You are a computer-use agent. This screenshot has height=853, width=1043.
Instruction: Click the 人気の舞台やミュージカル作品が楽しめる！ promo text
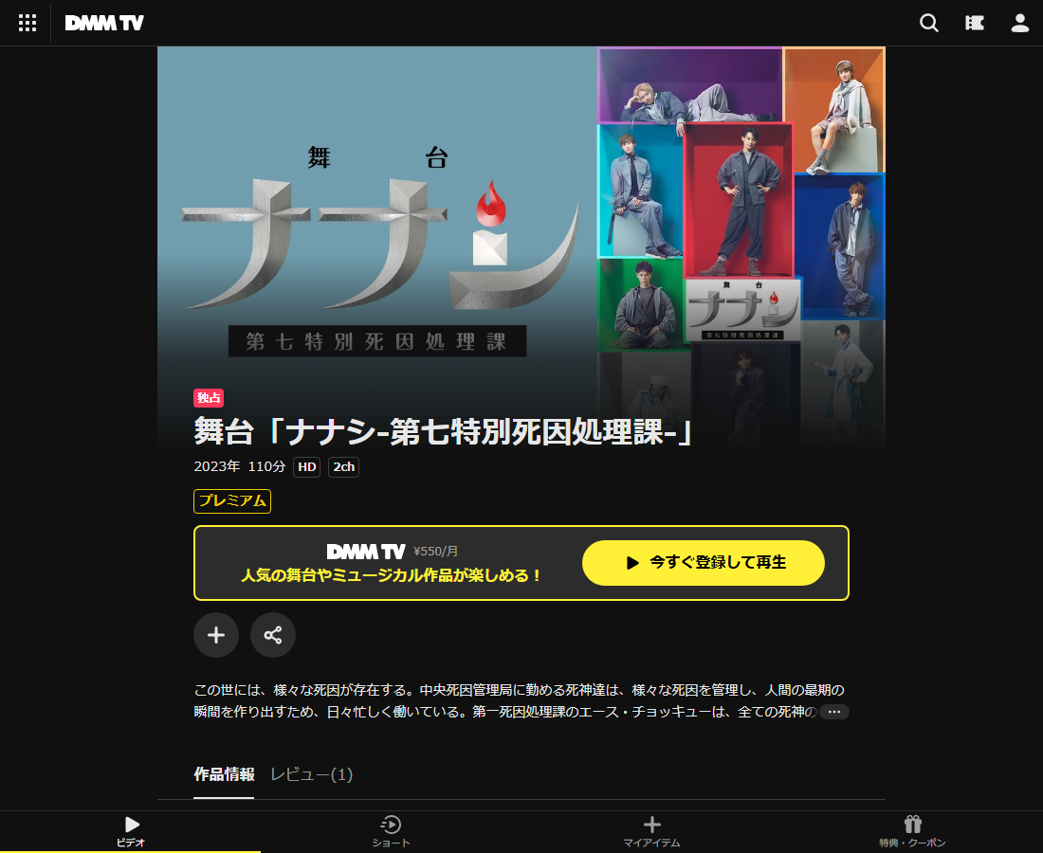[391, 575]
